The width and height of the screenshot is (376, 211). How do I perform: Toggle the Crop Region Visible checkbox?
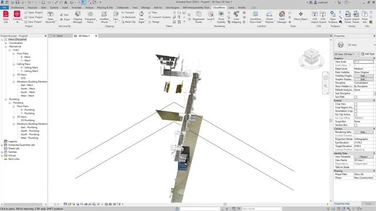(355, 108)
